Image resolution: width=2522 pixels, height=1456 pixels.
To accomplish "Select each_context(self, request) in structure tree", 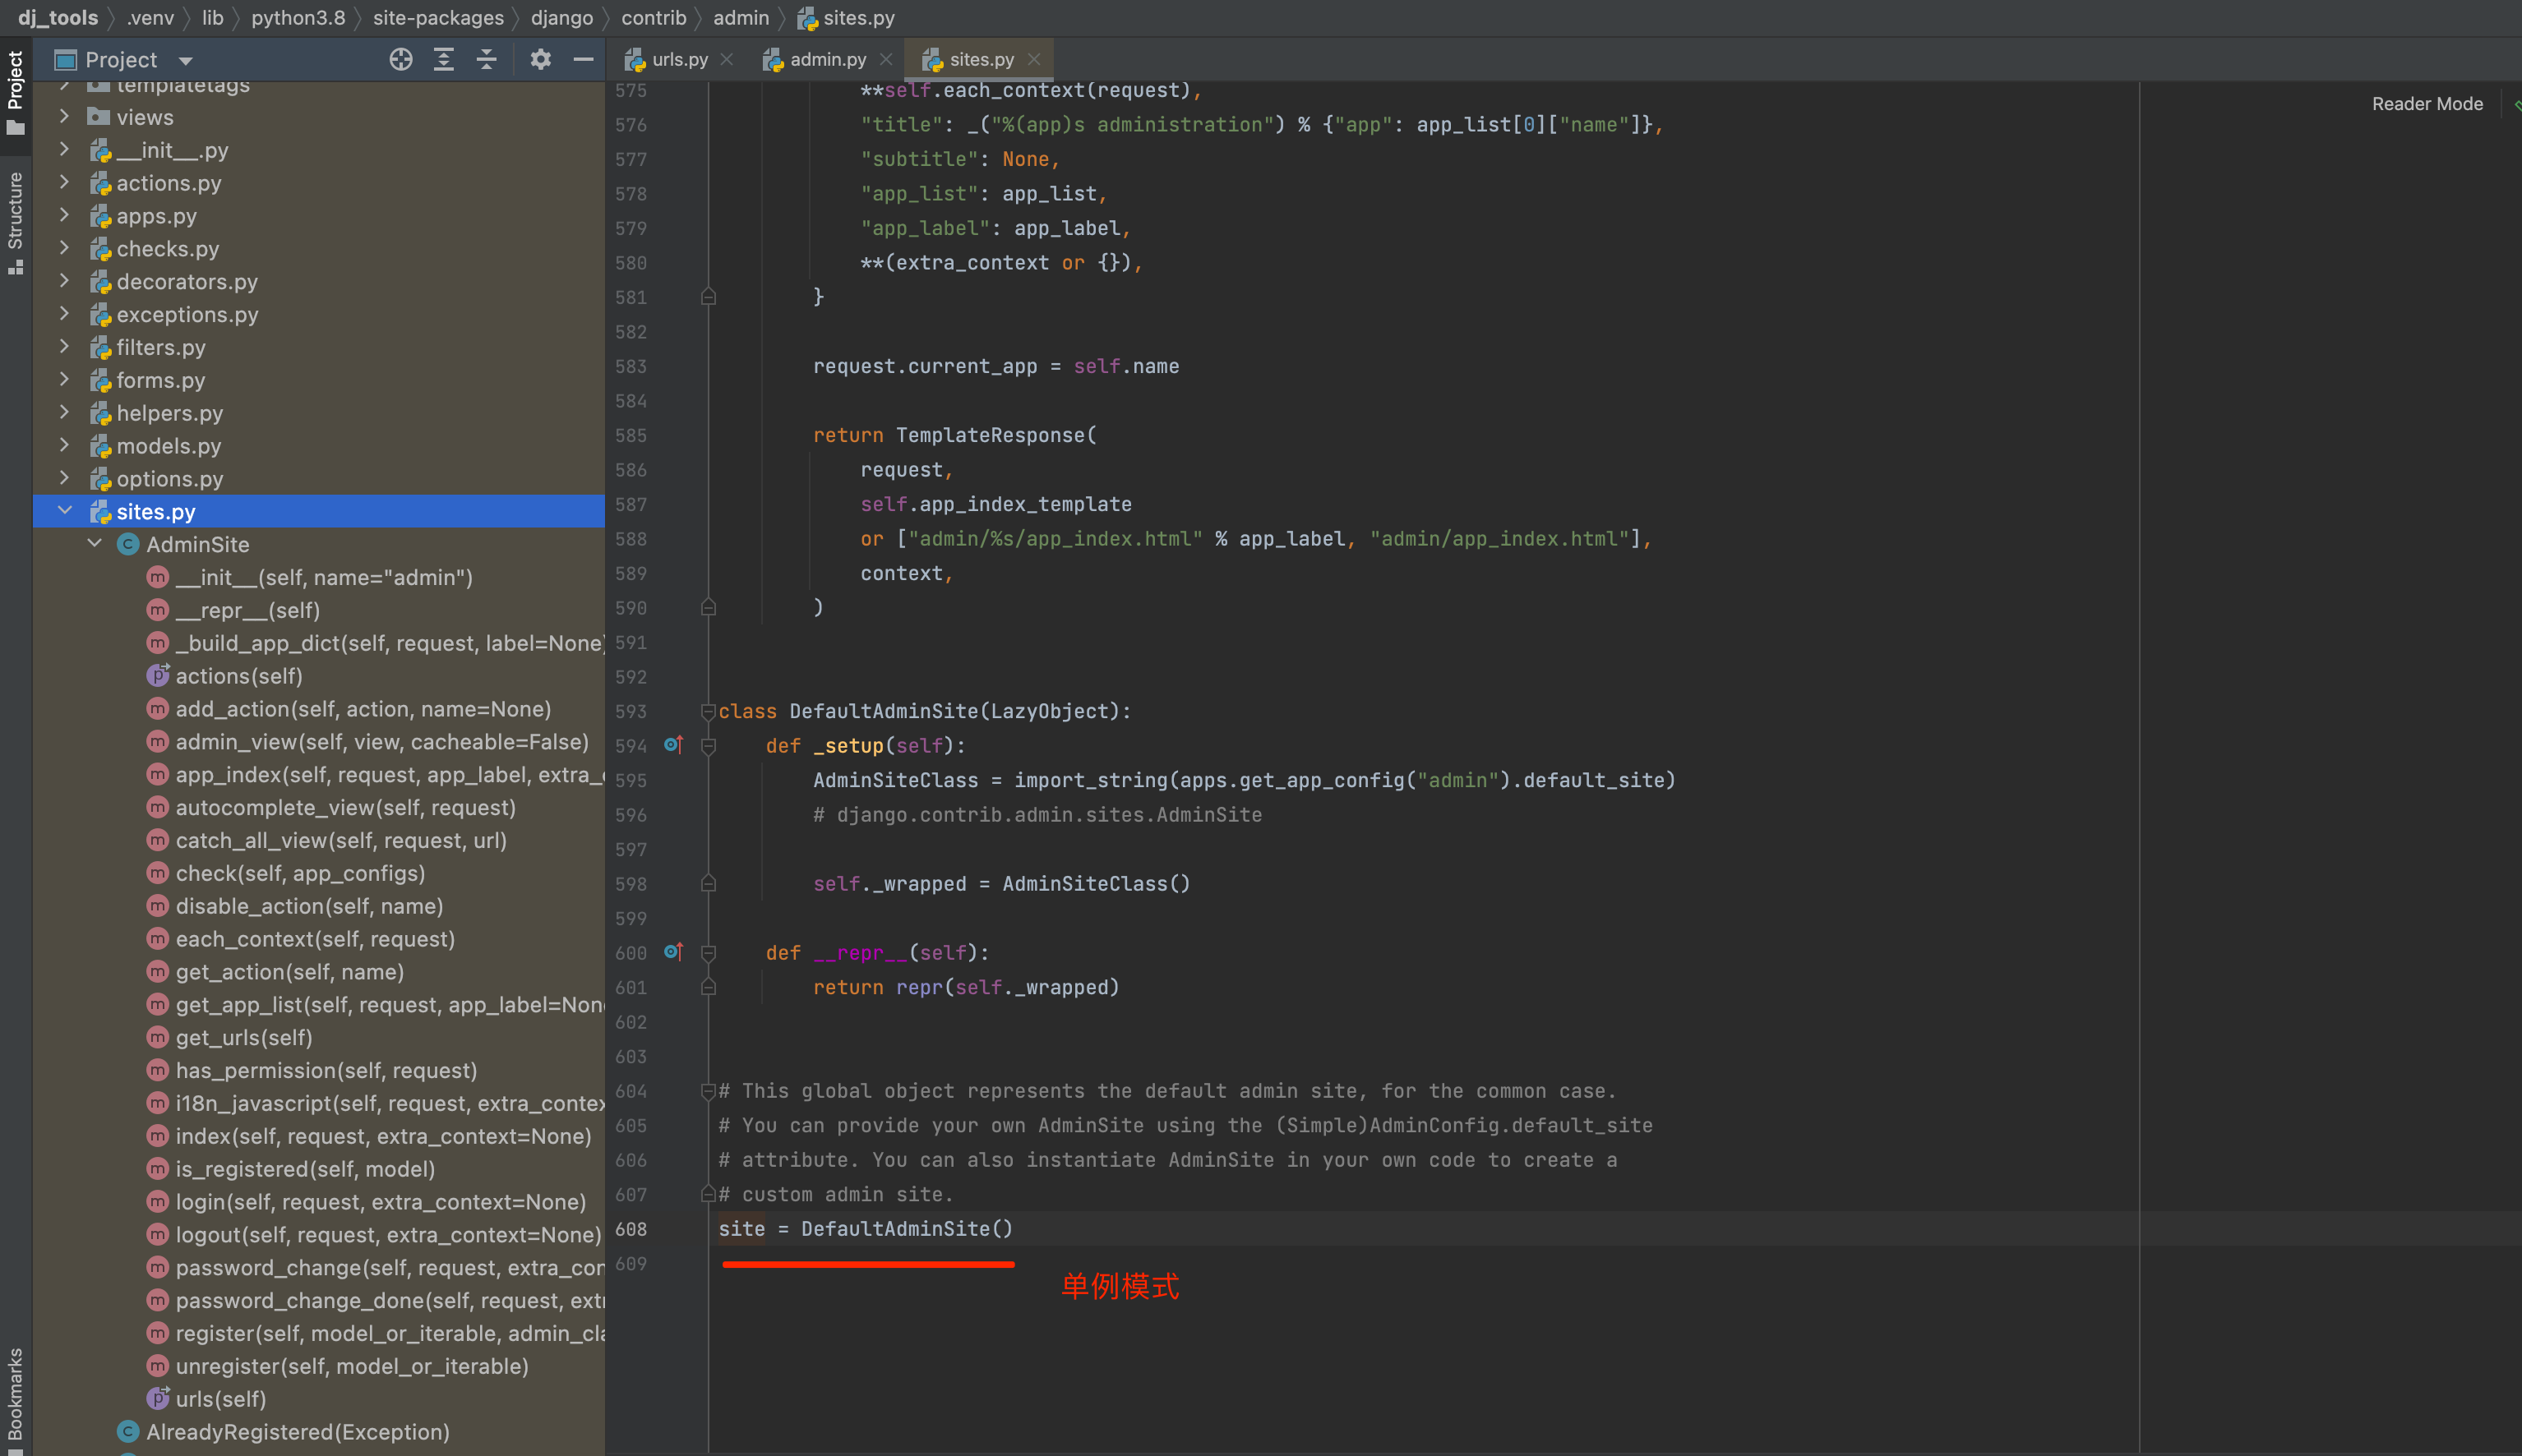I will [315, 939].
